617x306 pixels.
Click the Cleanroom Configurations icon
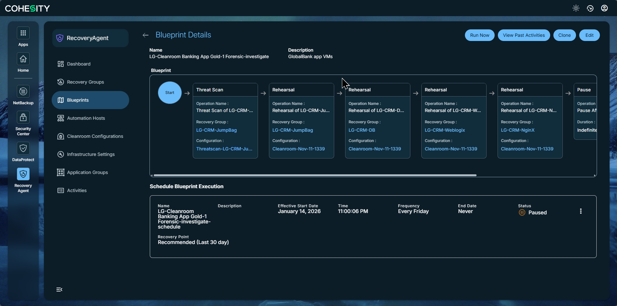click(61, 136)
